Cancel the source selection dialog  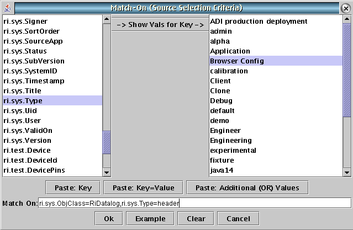pos(238,218)
